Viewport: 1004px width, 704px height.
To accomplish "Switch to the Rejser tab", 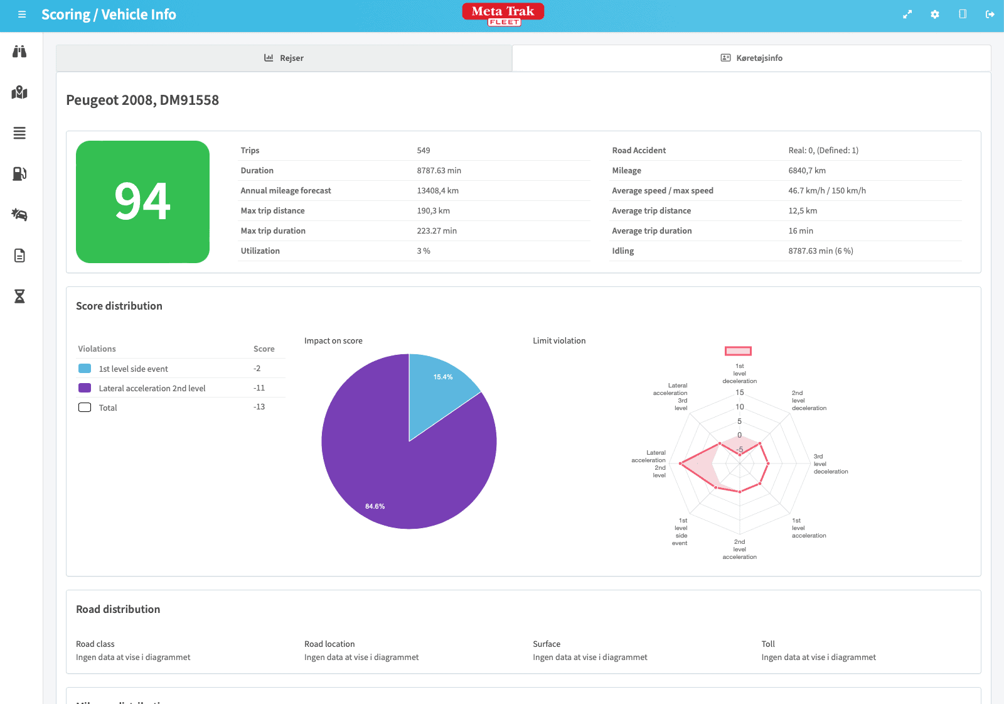I will [284, 58].
